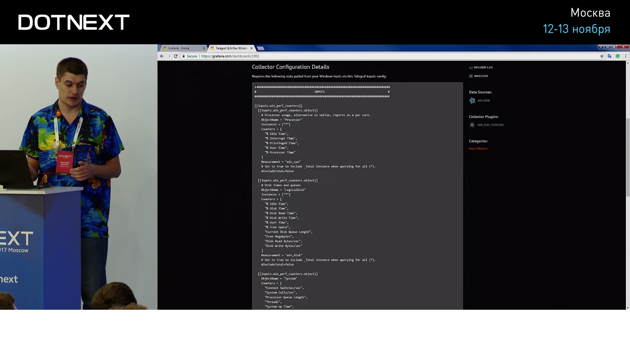Click the SINGLESTAT panel label

(x=481, y=76)
